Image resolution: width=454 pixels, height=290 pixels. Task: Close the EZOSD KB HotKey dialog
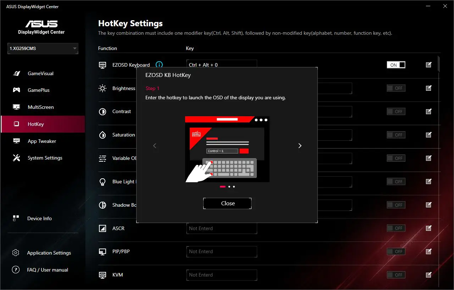[227, 203]
